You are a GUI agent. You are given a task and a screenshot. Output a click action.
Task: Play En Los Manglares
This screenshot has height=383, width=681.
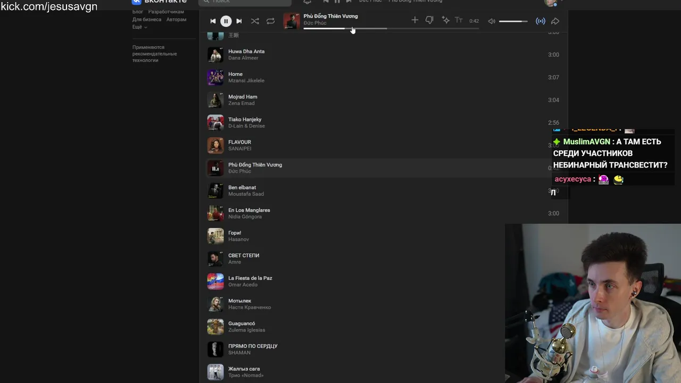click(x=249, y=211)
